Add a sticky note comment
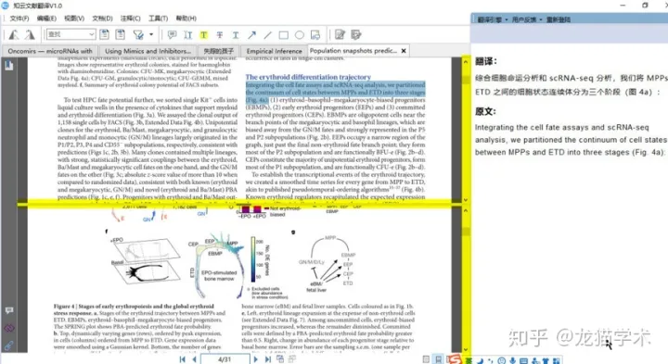 point(172,35)
